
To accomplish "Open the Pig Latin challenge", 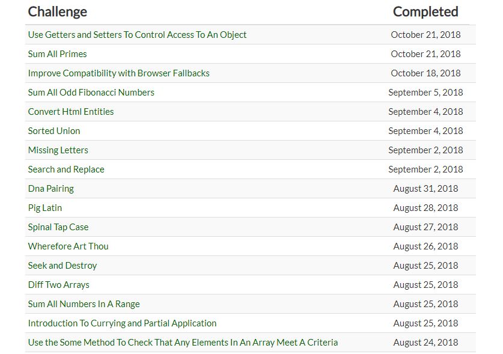I will point(44,207).
